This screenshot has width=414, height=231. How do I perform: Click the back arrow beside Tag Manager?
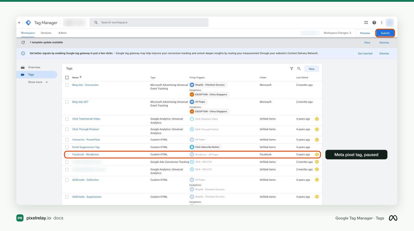20,23
